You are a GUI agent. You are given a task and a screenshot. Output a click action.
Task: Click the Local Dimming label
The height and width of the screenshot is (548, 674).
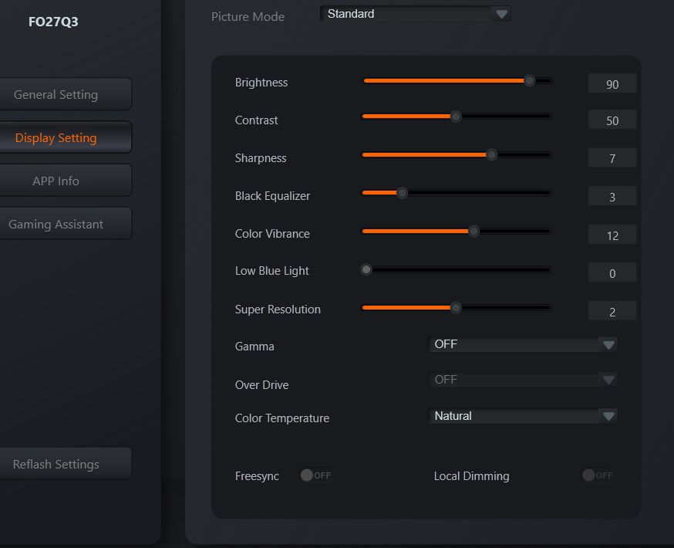pos(471,476)
